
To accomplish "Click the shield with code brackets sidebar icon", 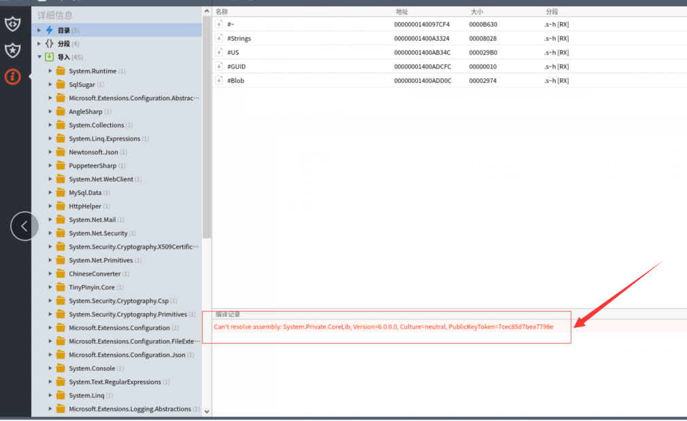I will [12, 24].
